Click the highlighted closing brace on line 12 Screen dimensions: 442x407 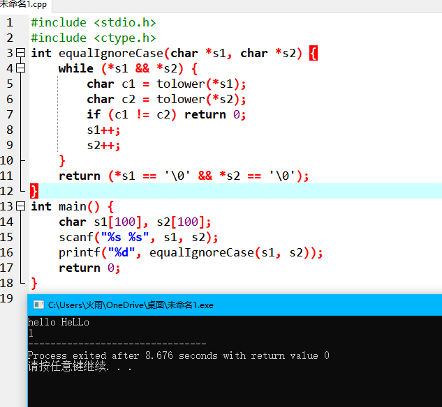34,191
